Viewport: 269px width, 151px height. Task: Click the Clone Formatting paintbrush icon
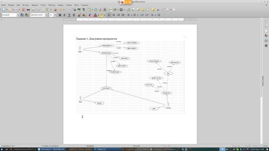(55, 10)
